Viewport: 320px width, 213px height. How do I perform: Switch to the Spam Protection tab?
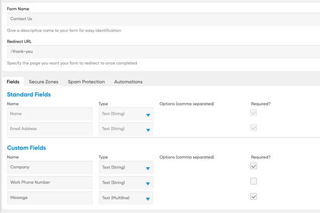(x=86, y=82)
